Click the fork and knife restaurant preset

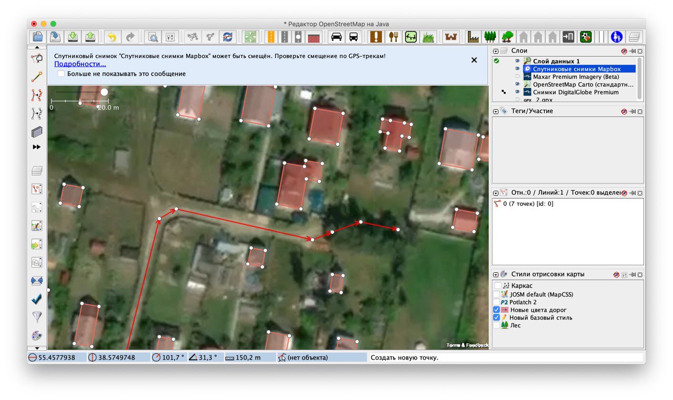tap(394, 37)
